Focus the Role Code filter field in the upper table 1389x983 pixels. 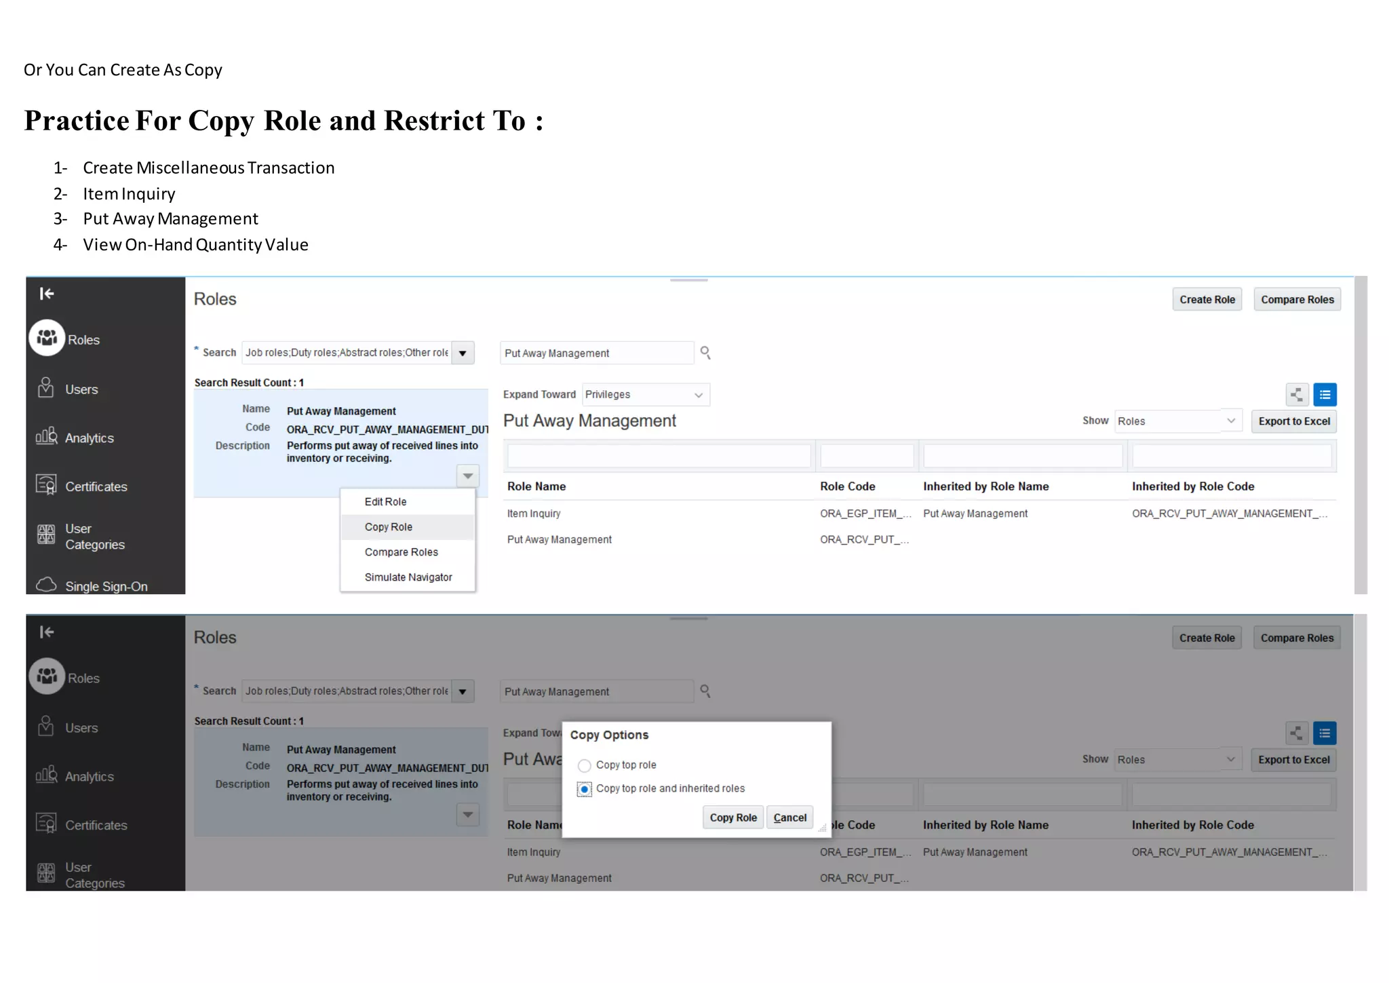pyautogui.click(x=867, y=456)
